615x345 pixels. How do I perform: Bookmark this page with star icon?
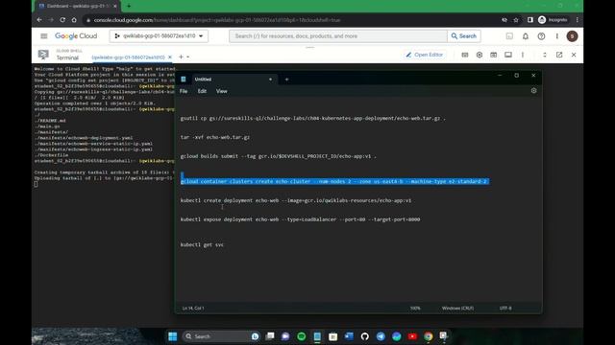click(516, 20)
